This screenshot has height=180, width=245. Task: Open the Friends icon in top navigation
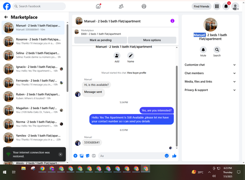click(x=121, y=6)
